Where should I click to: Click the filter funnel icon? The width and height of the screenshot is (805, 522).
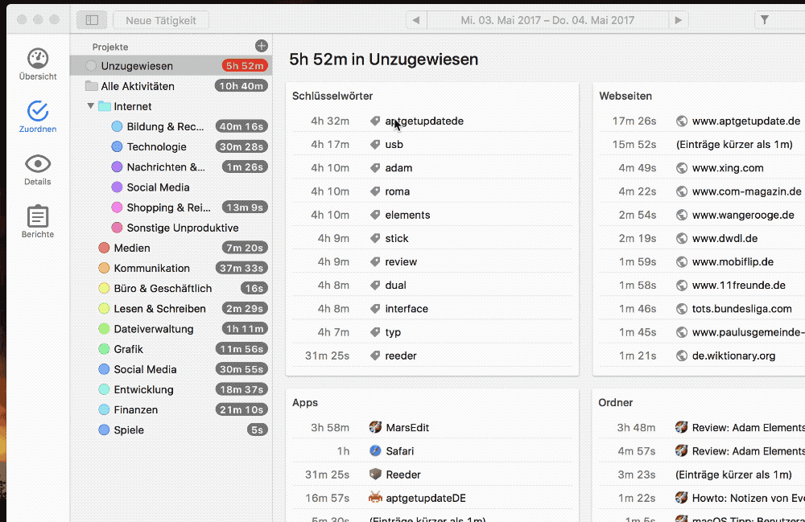(x=765, y=20)
